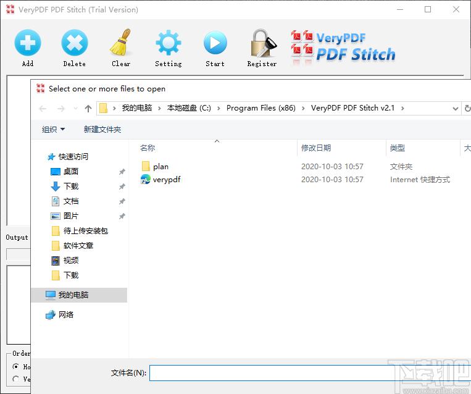Screen dimensions: 471x394
Task: Sort by 类型 column header
Action: (x=397, y=148)
